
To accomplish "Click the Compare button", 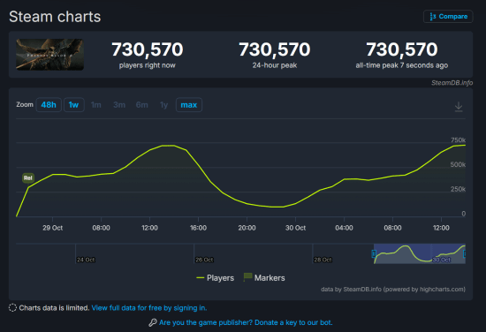I will click(x=448, y=17).
